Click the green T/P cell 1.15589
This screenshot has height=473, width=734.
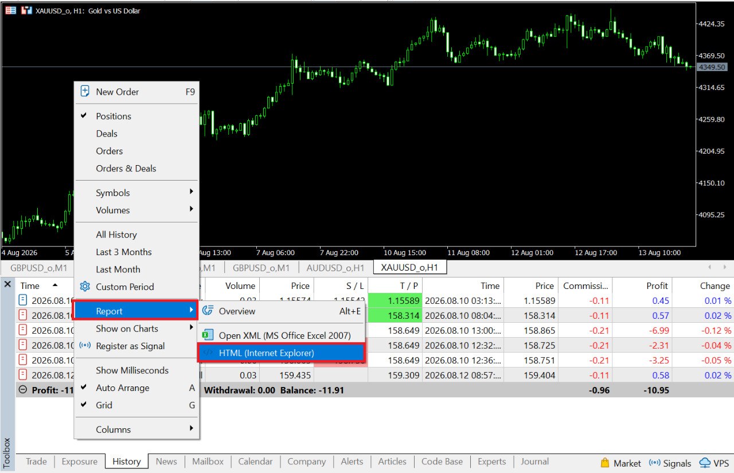[x=395, y=300]
